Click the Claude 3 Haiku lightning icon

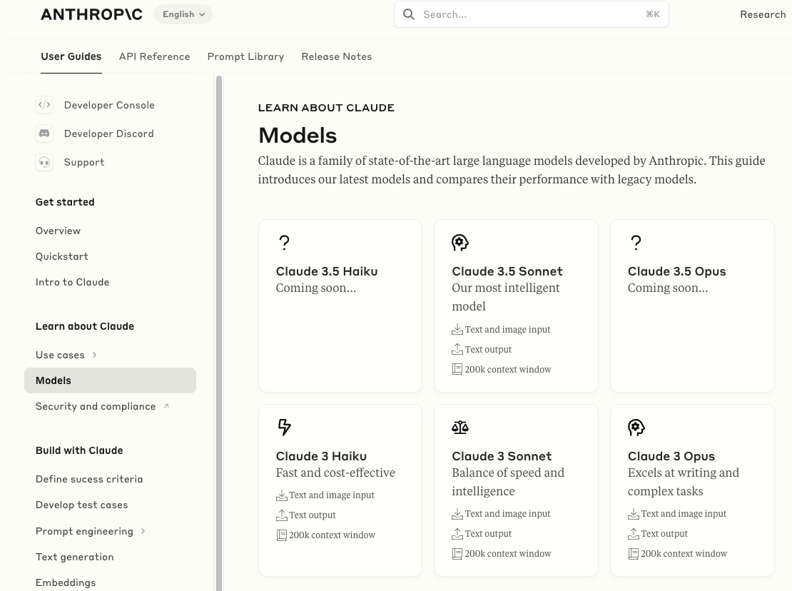click(x=284, y=428)
